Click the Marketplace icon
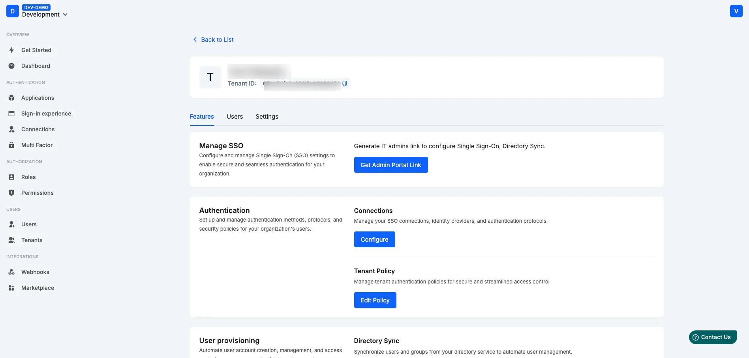 click(x=11, y=288)
